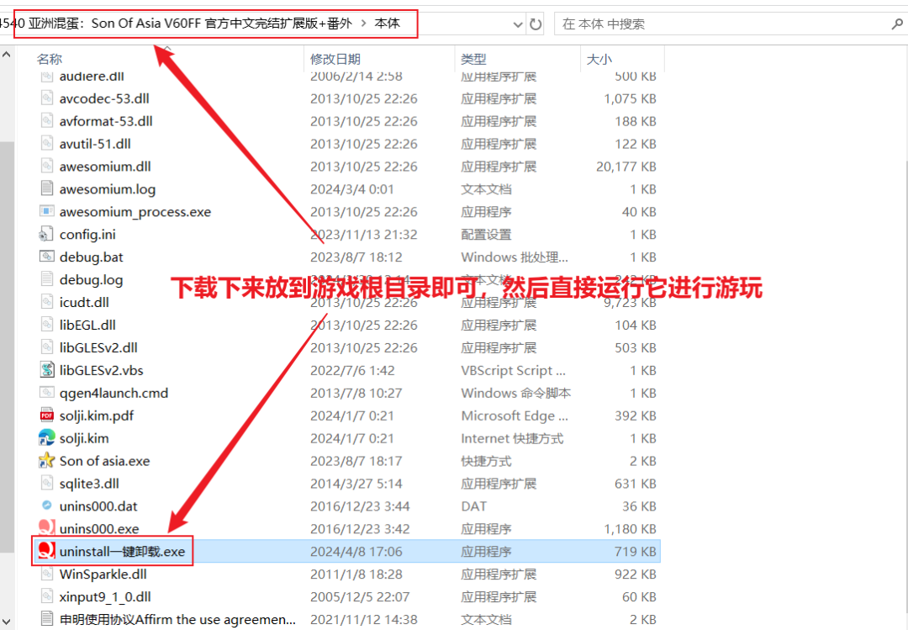This screenshot has height=630, width=908.
Task: Select the file name Son of asia.exe
Action: [x=105, y=461]
